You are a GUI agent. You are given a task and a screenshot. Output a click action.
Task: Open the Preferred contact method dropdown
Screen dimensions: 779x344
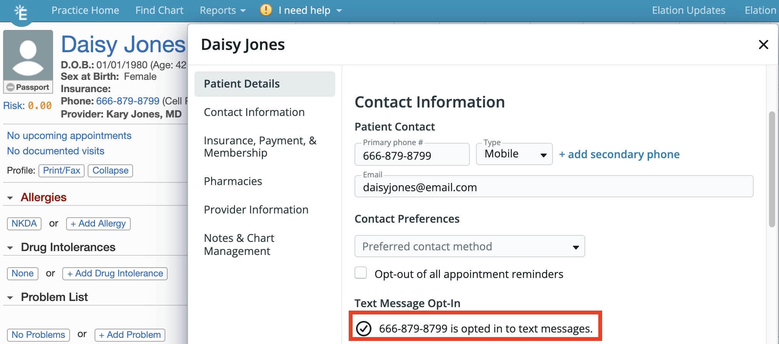[x=469, y=246]
